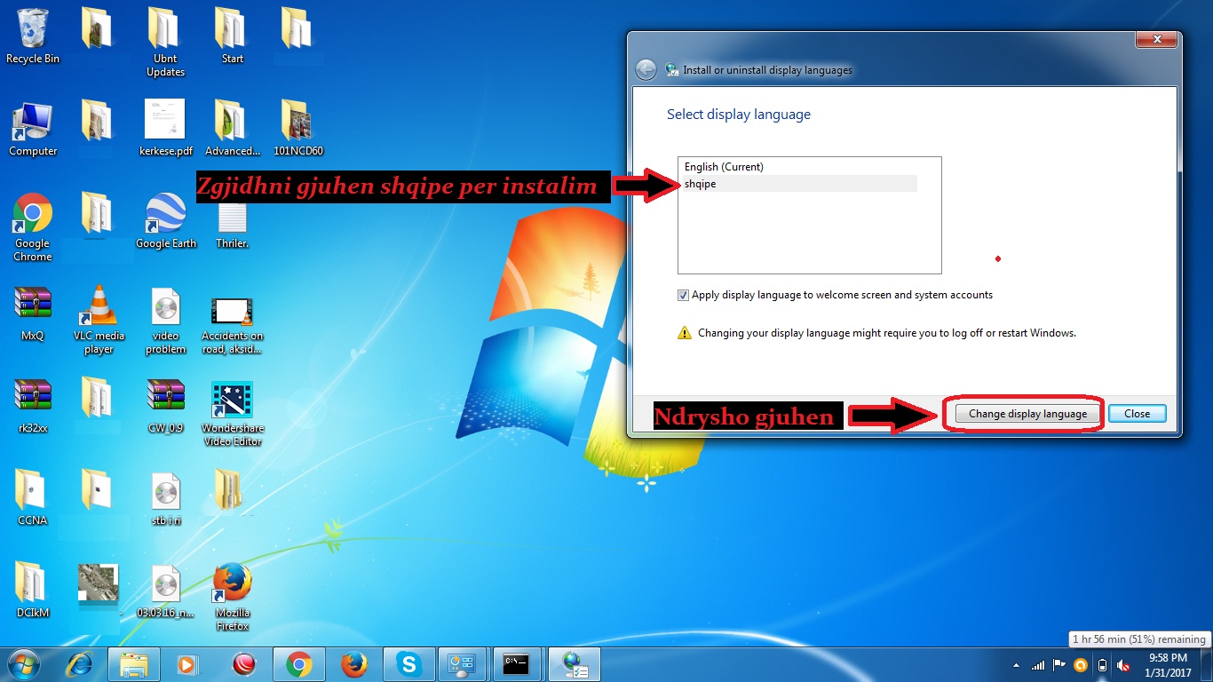Select the Start folder on desktop
The width and height of the screenshot is (1213, 682).
pos(232,36)
